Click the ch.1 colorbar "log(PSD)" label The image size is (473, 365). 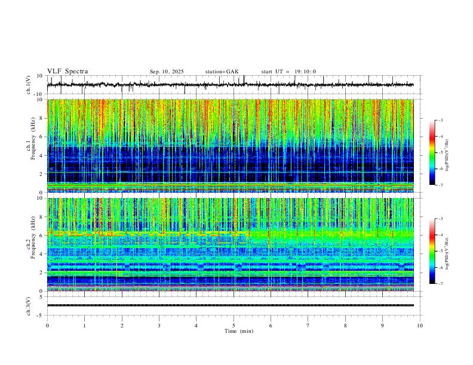[447, 156]
